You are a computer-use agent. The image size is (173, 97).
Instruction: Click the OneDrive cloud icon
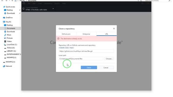point(4,18)
